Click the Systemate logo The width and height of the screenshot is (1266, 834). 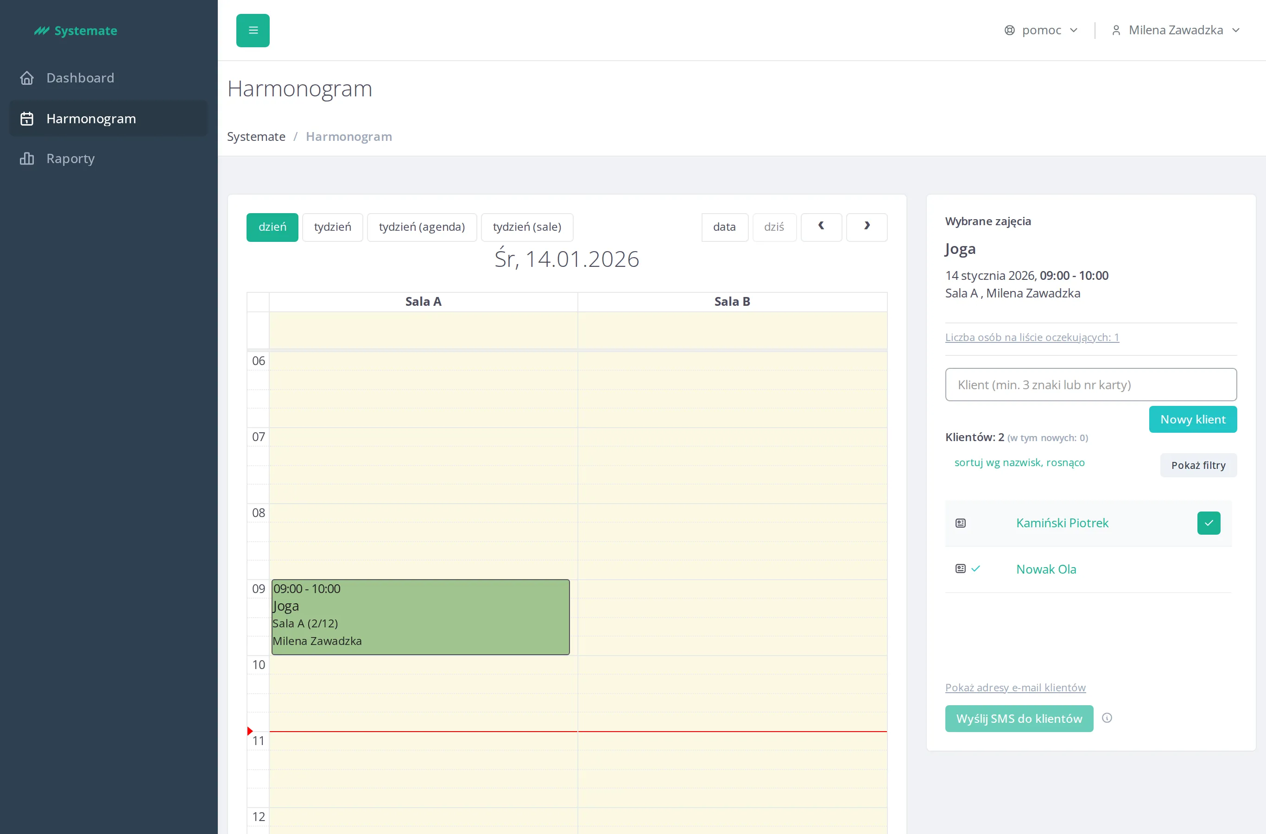(x=76, y=31)
